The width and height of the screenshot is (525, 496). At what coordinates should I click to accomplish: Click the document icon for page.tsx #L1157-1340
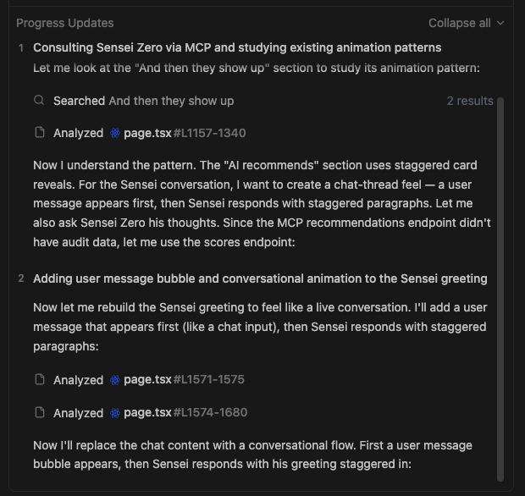(x=39, y=133)
